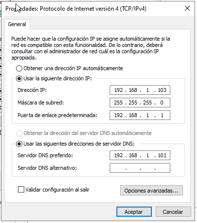Click the Cancelar button
Screen dimensions: 197x223
coord(173,212)
